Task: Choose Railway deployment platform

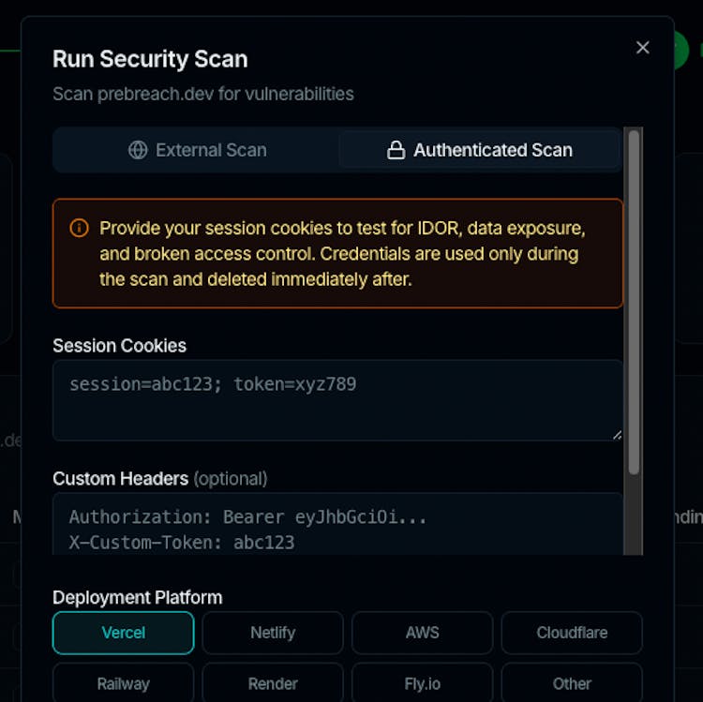Action: click(123, 683)
